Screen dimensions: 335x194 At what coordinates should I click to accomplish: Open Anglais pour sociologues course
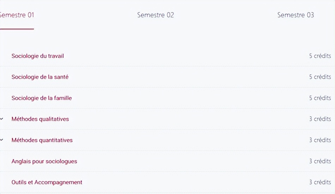coord(44,161)
